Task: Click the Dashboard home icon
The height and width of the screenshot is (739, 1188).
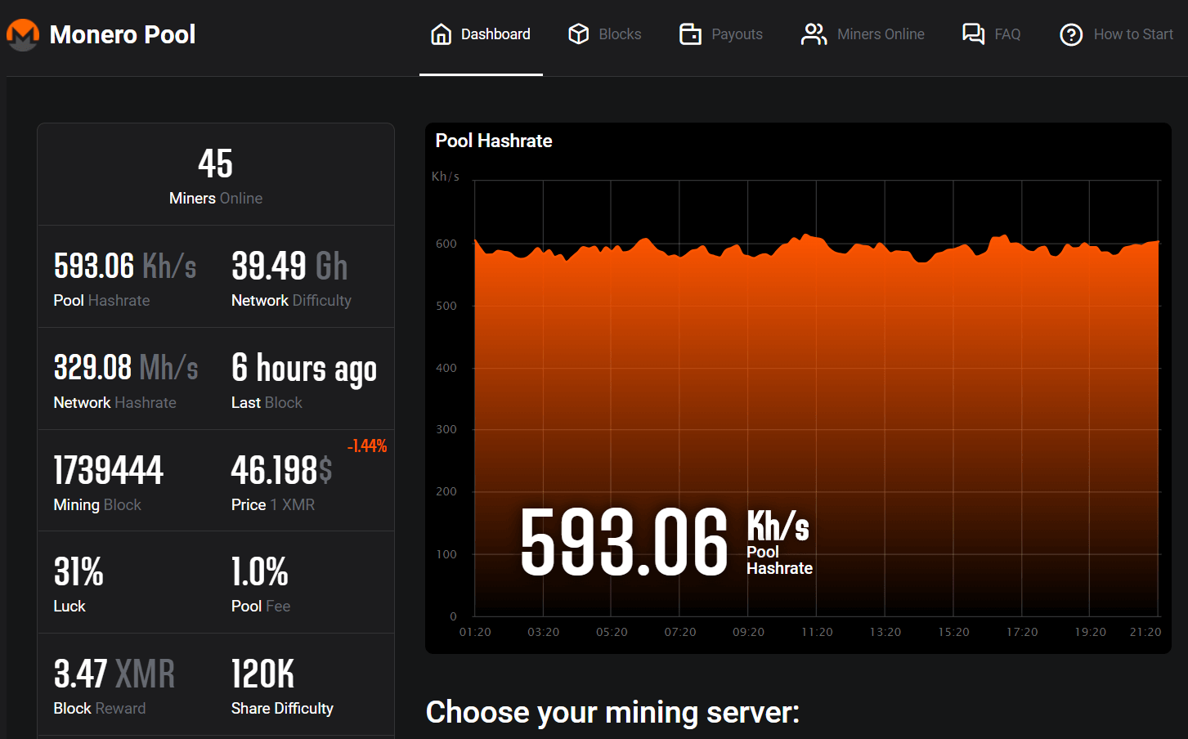Action: point(441,34)
